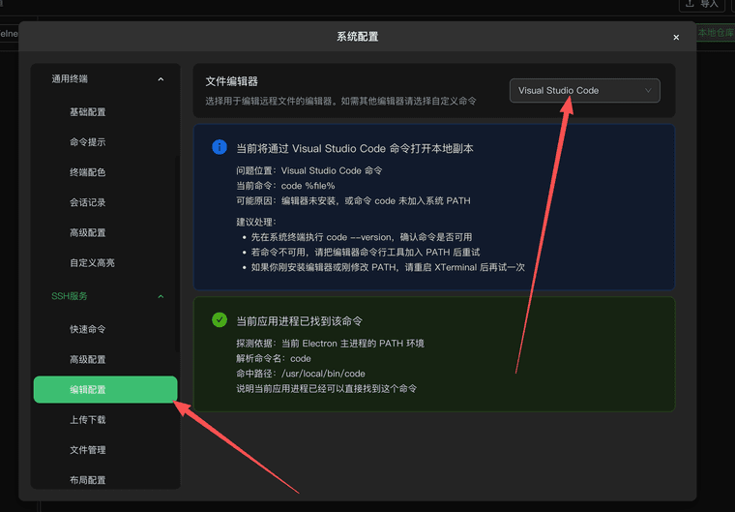735x512 pixels.
Task: Click the blue info icon in the notice
Action: click(x=220, y=148)
